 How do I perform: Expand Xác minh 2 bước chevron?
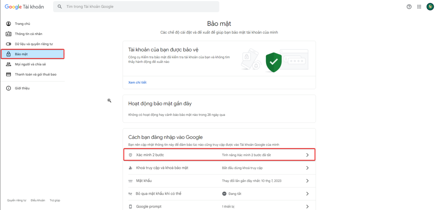pos(307,155)
